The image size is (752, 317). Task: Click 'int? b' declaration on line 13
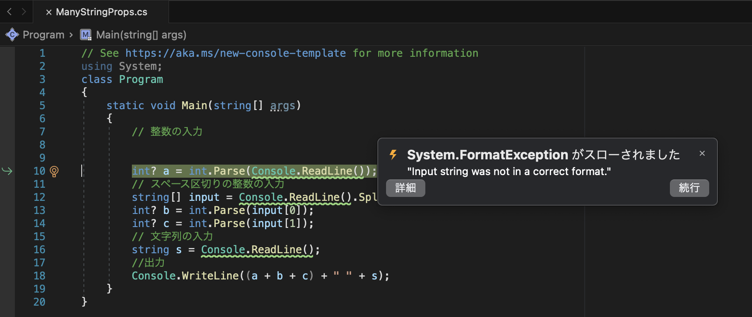click(151, 210)
